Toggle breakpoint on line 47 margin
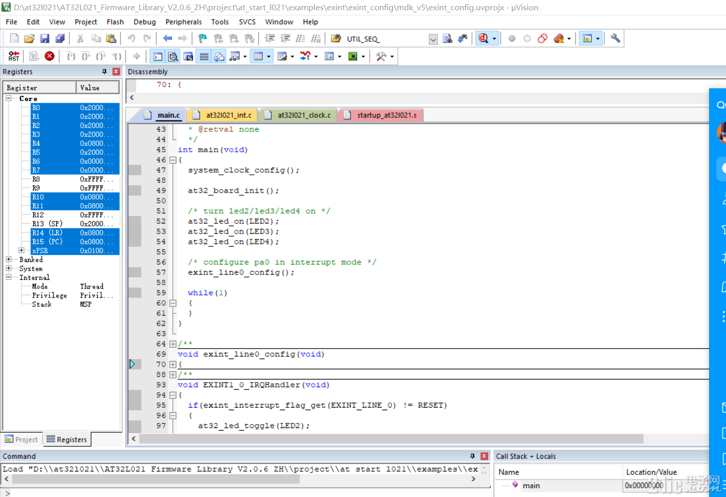This screenshot has width=726, height=497. click(135, 170)
